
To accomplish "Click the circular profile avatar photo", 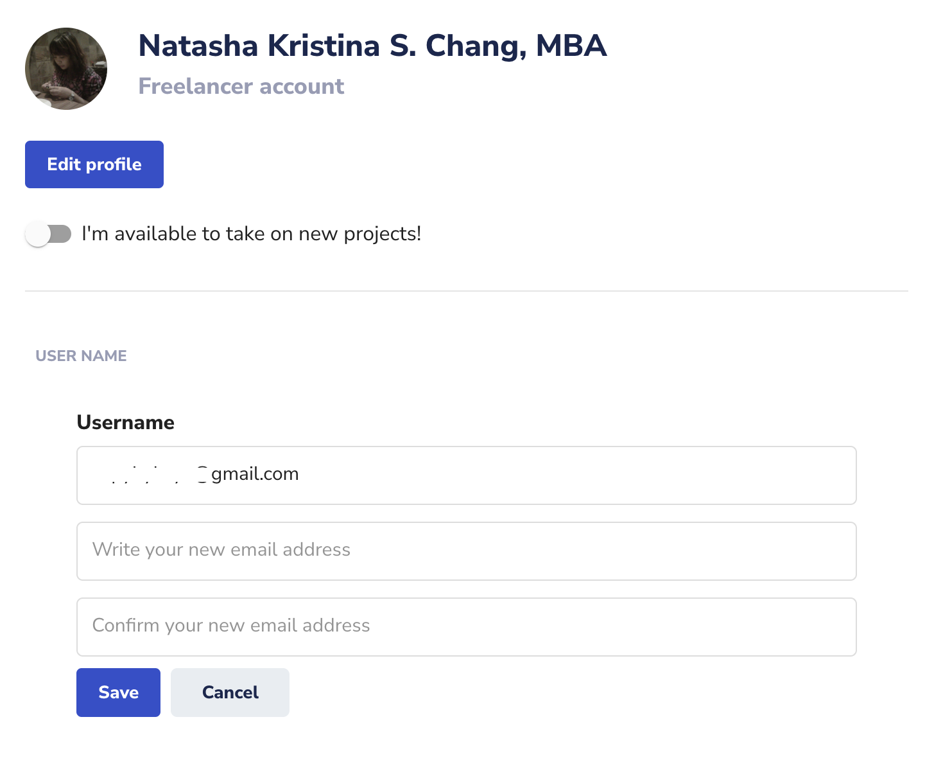I will (x=66, y=69).
